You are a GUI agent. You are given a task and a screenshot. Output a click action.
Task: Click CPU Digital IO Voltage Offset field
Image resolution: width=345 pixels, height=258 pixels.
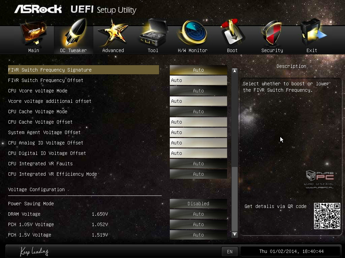click(x=198, y=153)
